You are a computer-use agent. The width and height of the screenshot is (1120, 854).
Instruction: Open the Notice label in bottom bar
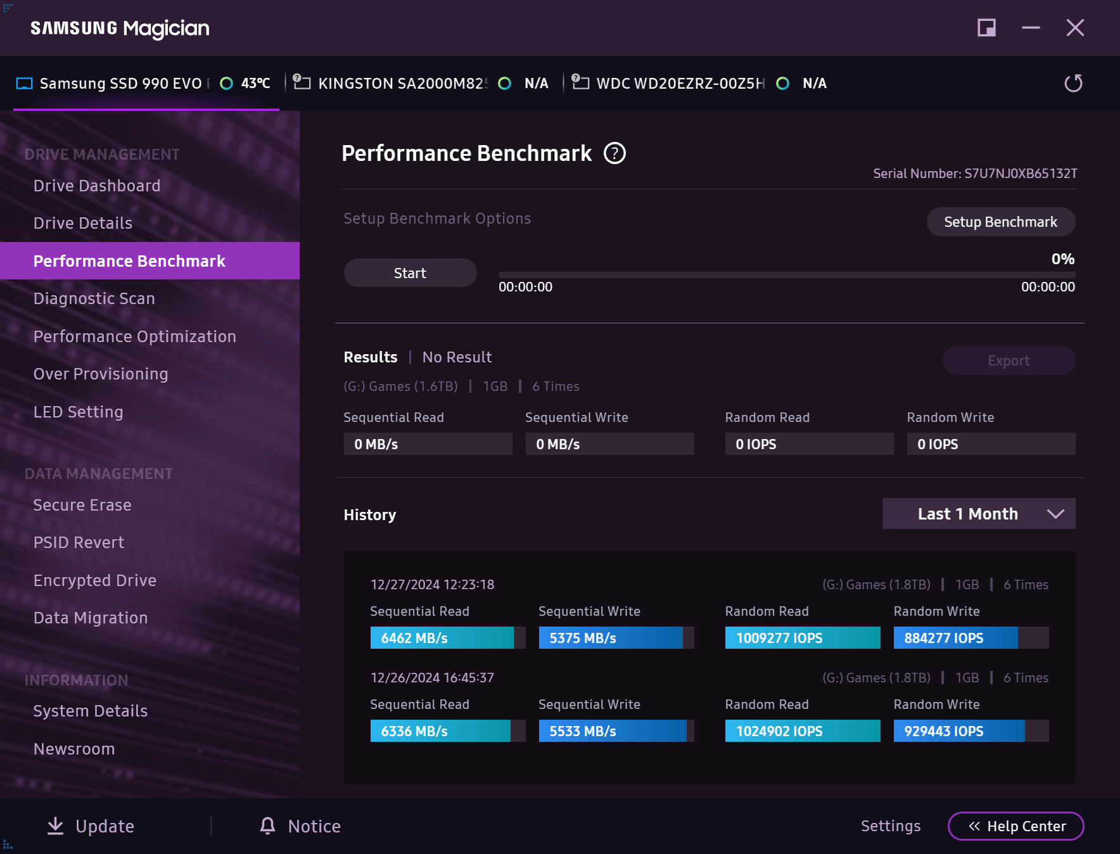314,826
